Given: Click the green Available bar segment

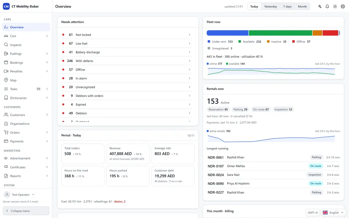Looking at the screenshot, I should [x=280, y=33].
